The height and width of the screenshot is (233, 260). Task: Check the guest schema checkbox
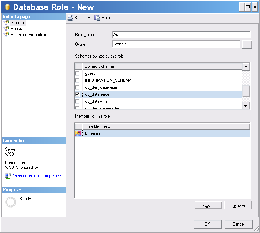coord(78,73)
